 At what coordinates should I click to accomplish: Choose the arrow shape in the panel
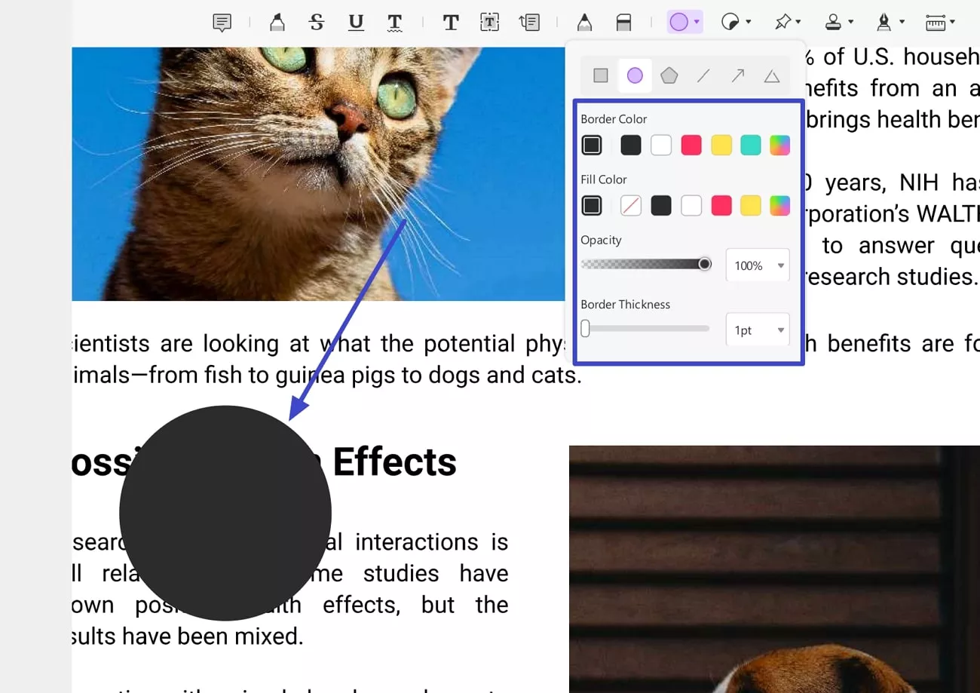(x=738, y=75)
